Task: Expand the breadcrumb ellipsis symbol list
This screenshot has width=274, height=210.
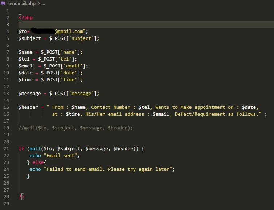Action: click(x=43, y=4)
